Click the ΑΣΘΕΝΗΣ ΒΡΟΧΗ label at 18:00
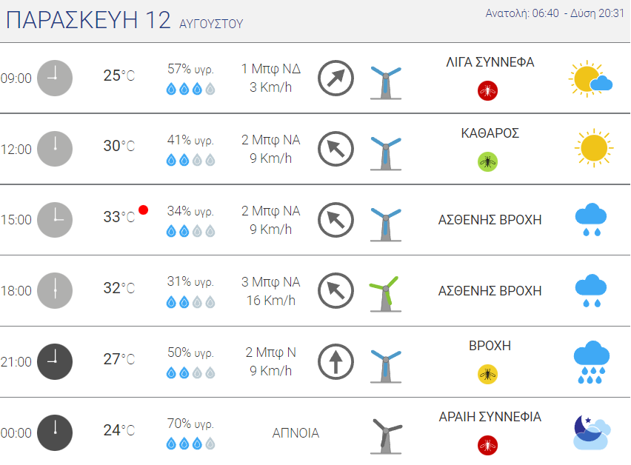631x465 pixels. coord(490,291)
